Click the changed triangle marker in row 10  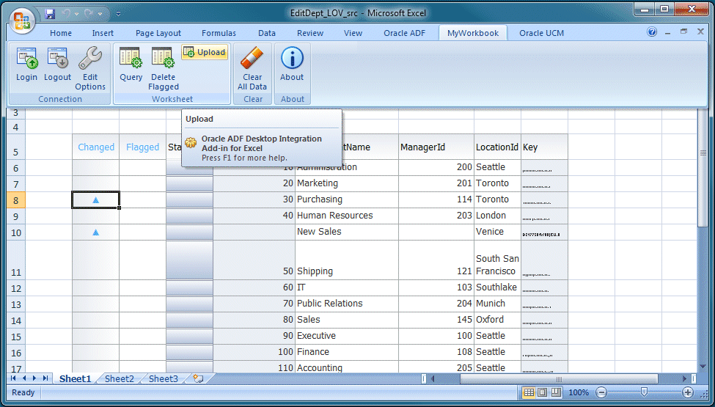pos(96,232)
